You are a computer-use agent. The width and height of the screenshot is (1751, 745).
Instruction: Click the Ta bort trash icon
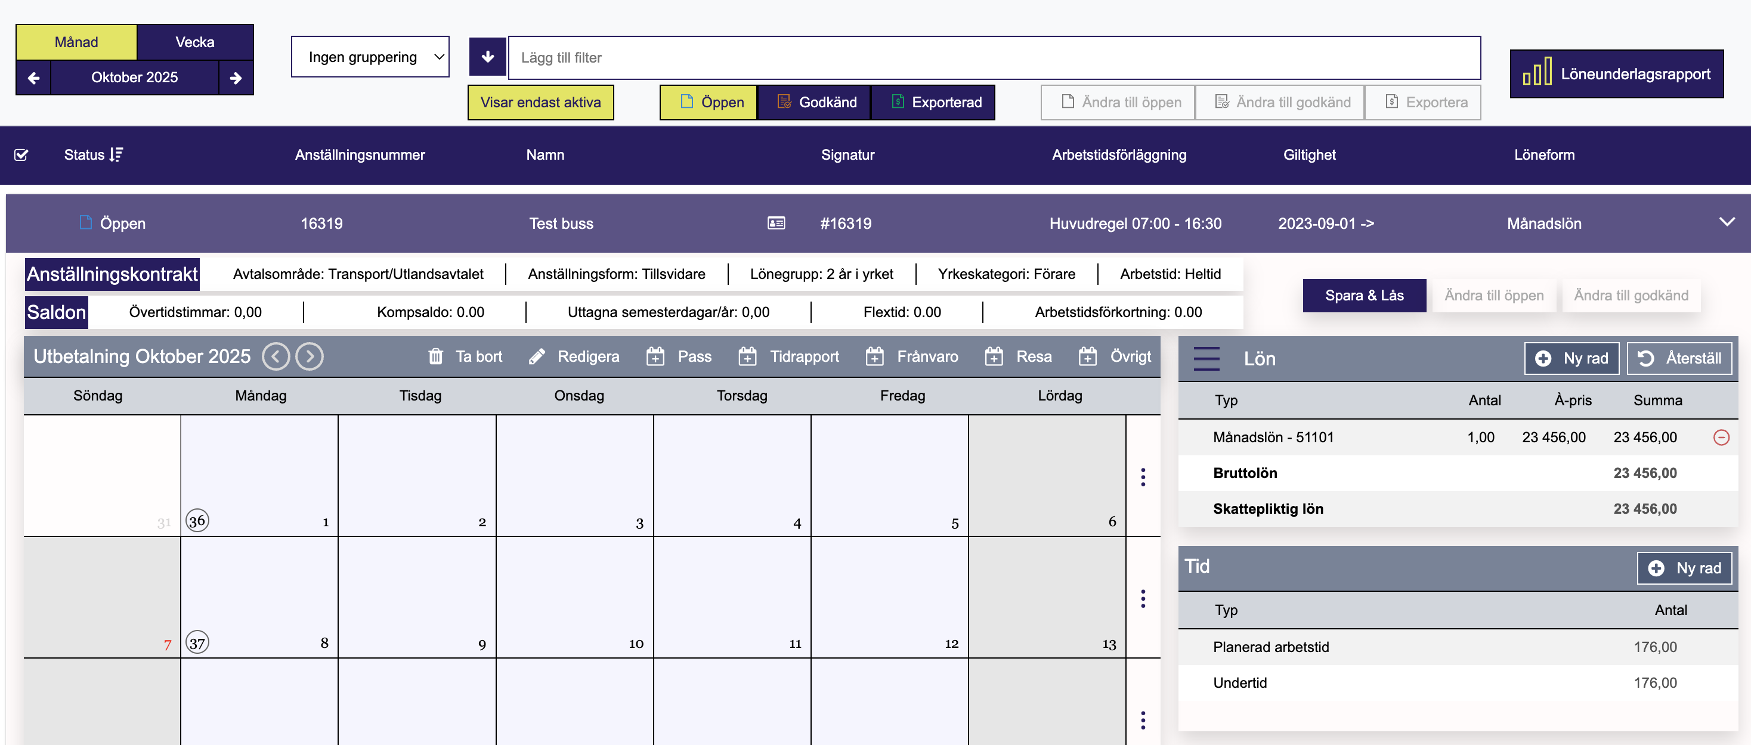(x=436, y=356)
